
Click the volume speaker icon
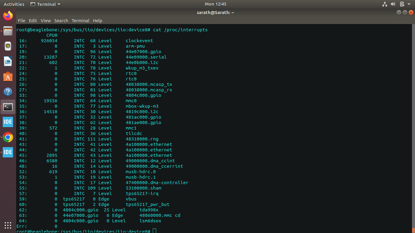click(393, 4)
